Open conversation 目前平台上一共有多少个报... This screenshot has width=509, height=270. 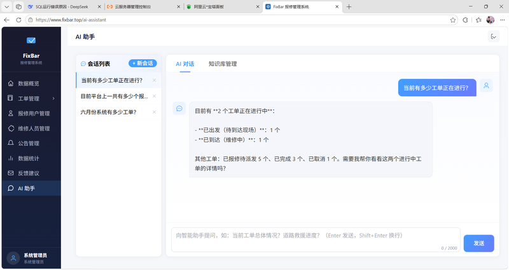click(x=115, y=97)
